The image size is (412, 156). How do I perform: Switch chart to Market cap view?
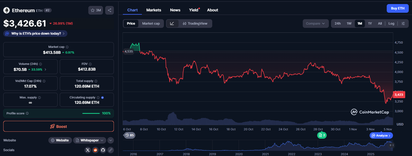[x=151, y=24]
